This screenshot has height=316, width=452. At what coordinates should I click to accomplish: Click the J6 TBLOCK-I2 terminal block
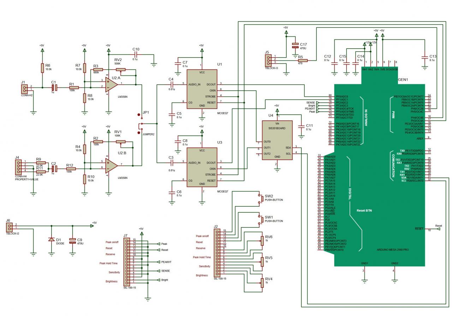pos(9,227)
